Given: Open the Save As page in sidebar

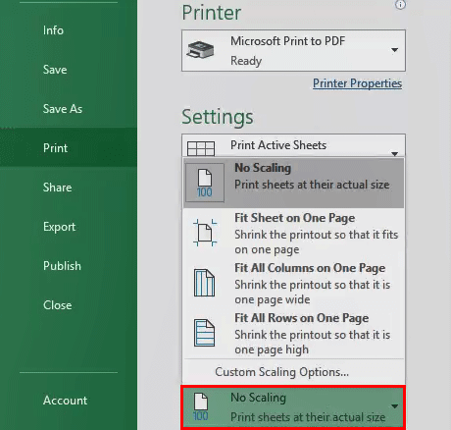Looking at the screenshot, I should 63,109.
